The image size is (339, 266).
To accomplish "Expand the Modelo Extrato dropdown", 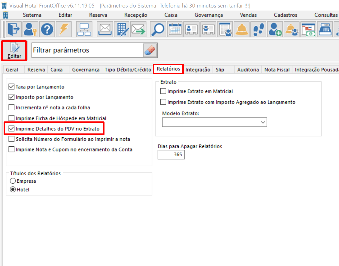I will pos(263,122).
